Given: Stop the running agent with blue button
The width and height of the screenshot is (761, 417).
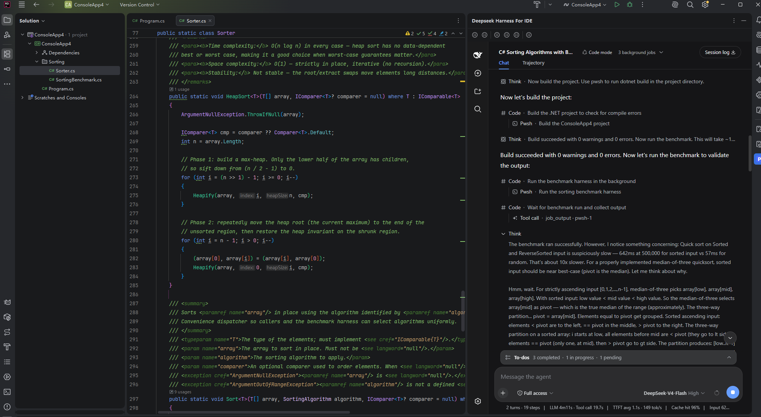Looking at the screenshot, I should (732, 392).
